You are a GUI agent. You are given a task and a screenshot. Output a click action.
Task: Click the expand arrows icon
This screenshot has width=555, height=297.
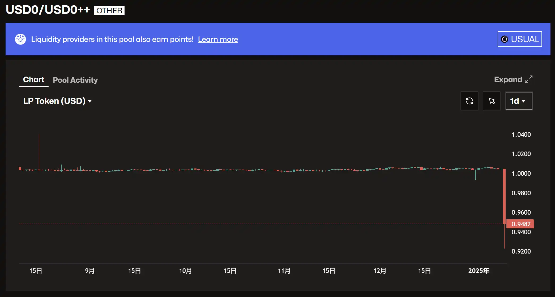pos(529,79)
